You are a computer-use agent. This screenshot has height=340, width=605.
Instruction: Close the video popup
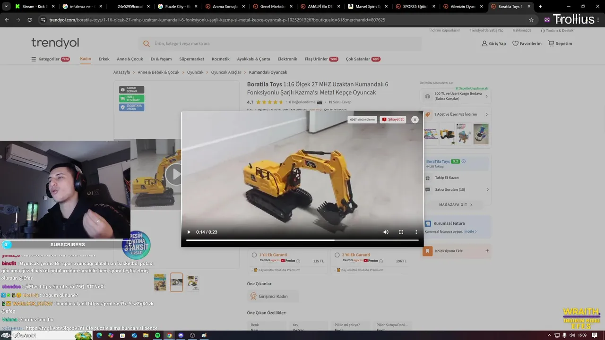[x=415, y=119]
